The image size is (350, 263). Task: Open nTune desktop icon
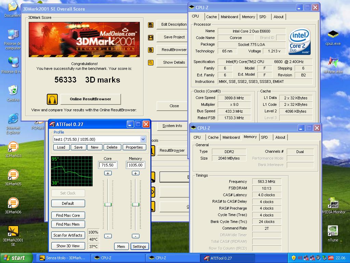333,231
